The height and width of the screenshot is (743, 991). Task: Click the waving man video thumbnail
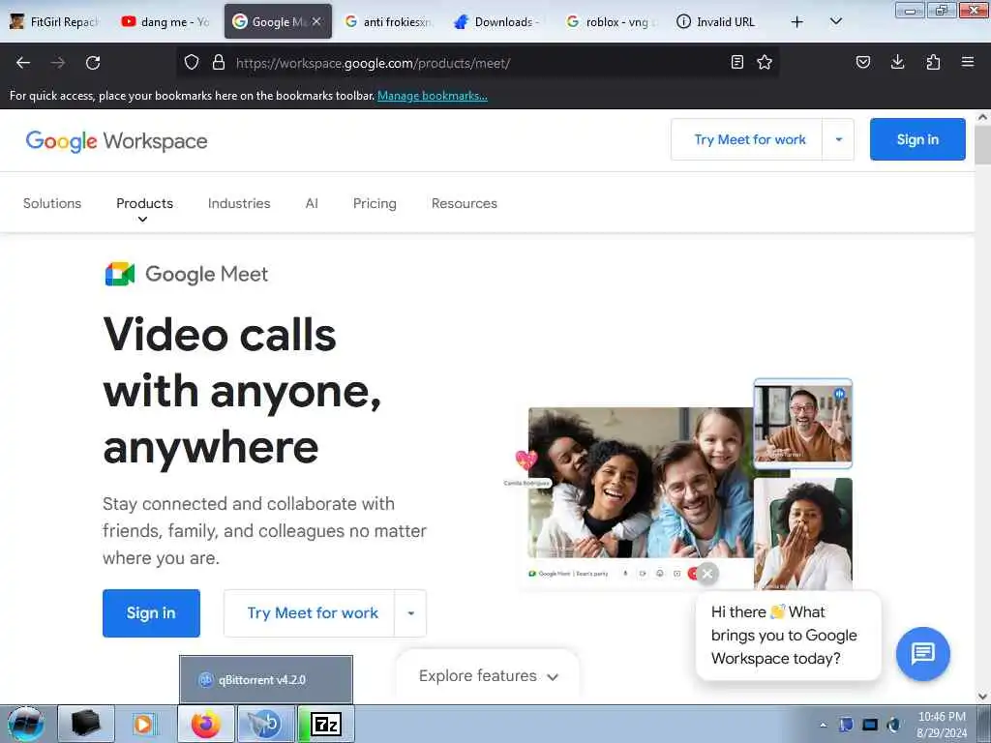click(802, 424)
